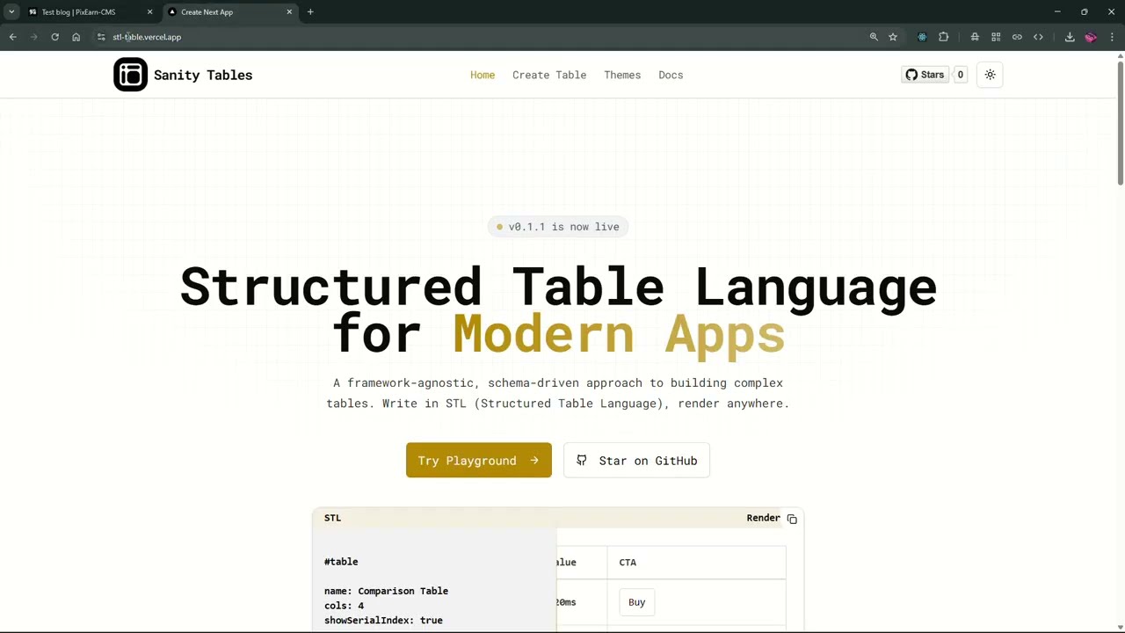Click the browser Home icon
1125x633 pixels.
tap(76, 37)
